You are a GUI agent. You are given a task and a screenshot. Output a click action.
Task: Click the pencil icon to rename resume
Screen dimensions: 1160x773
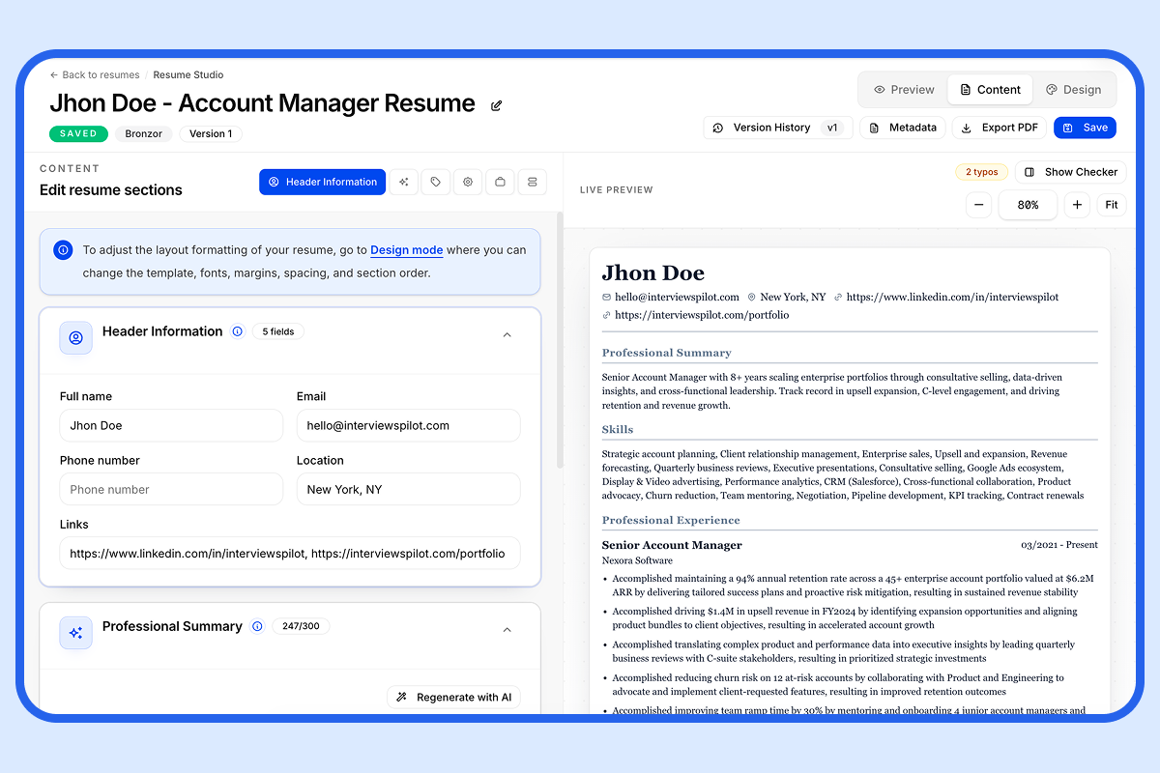click(497, 105)
